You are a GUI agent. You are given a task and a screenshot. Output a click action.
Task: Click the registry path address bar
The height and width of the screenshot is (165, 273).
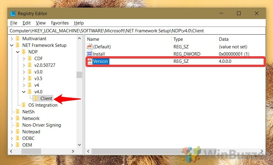coord(136,31)
